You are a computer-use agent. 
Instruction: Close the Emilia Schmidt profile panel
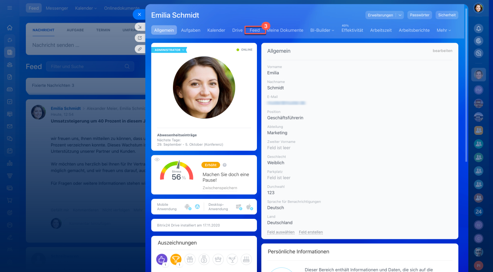[139, 14]
